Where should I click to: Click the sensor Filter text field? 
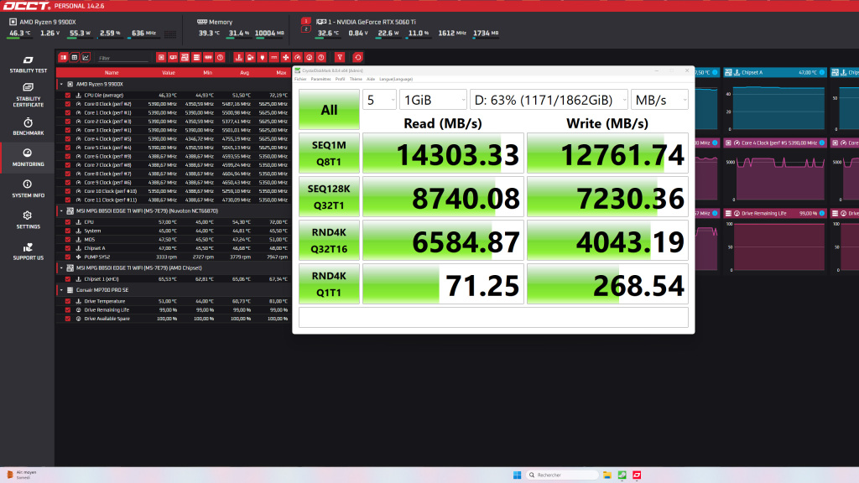click(x=123, y=58)
